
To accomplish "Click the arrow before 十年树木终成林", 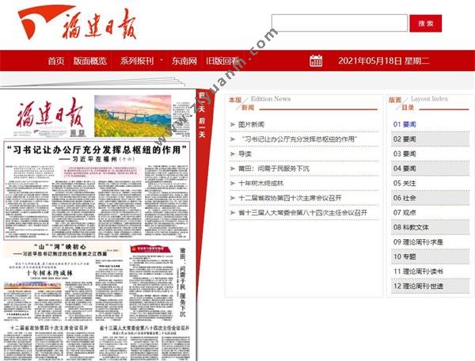I will [233, 183].
